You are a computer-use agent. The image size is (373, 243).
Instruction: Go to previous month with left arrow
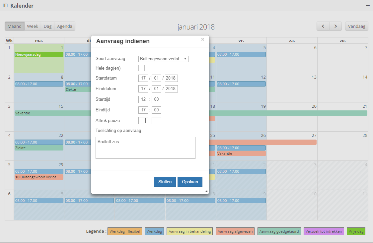(323, 26)
